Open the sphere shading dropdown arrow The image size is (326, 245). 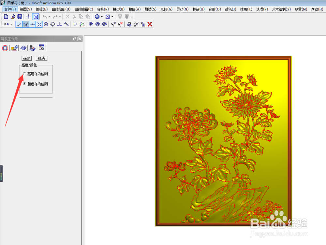click(102, 17)
